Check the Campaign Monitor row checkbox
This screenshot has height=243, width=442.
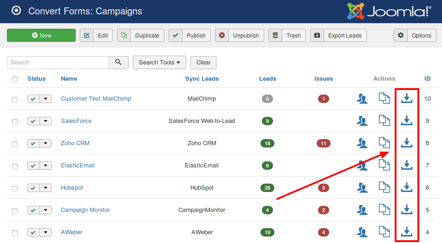[15, 211]
